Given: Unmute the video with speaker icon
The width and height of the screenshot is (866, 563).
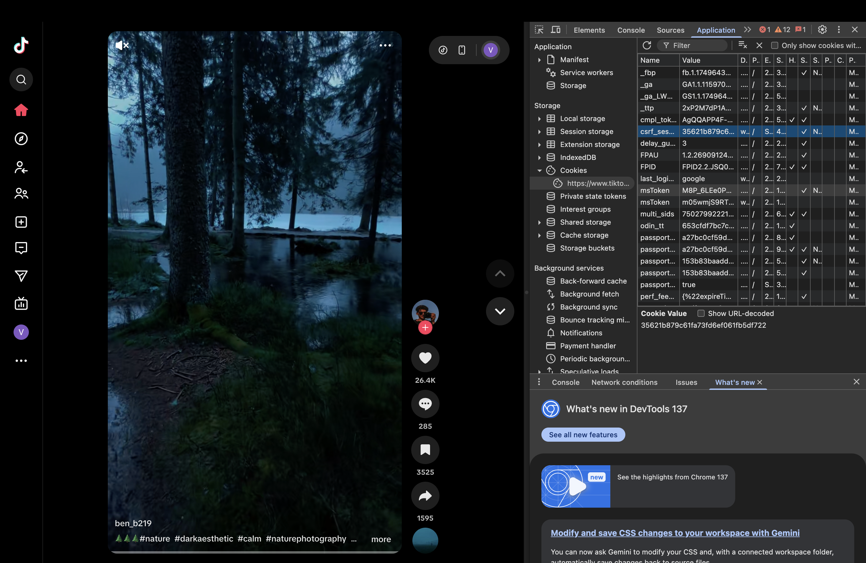Looking at the screenshot, I should (122, 45).
